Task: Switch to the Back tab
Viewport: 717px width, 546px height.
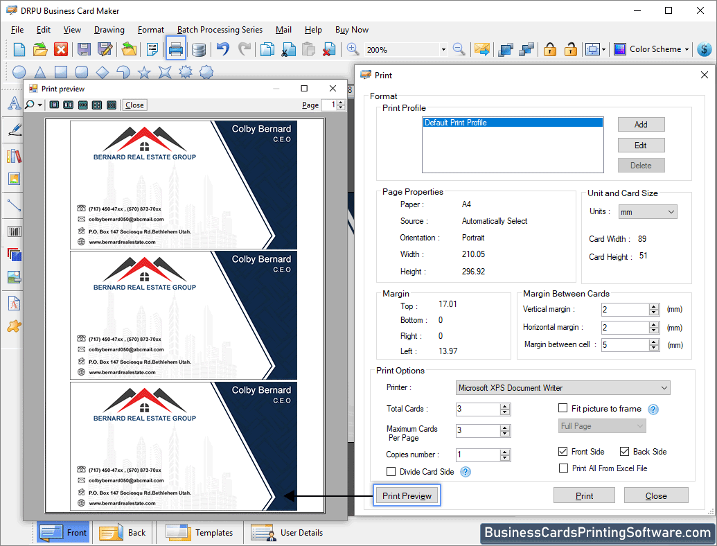Action: 123,533
